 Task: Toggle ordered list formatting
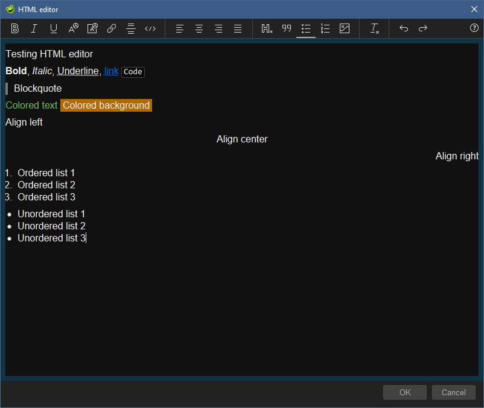tap(325, 28)
